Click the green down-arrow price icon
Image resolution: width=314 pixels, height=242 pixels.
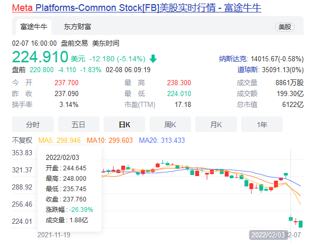coord(153,59)
